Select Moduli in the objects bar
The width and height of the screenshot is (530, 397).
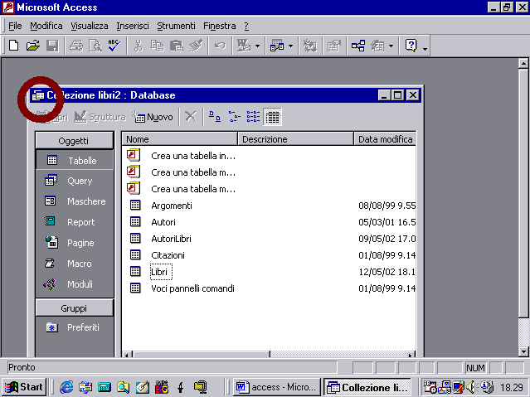coord(75,284)
